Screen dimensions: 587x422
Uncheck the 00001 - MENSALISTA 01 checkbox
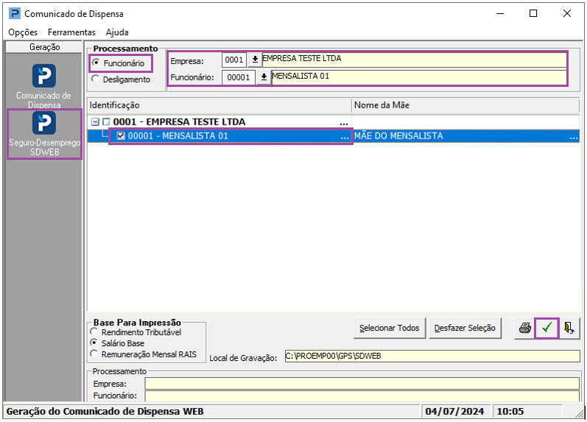[x=121, y=136]
